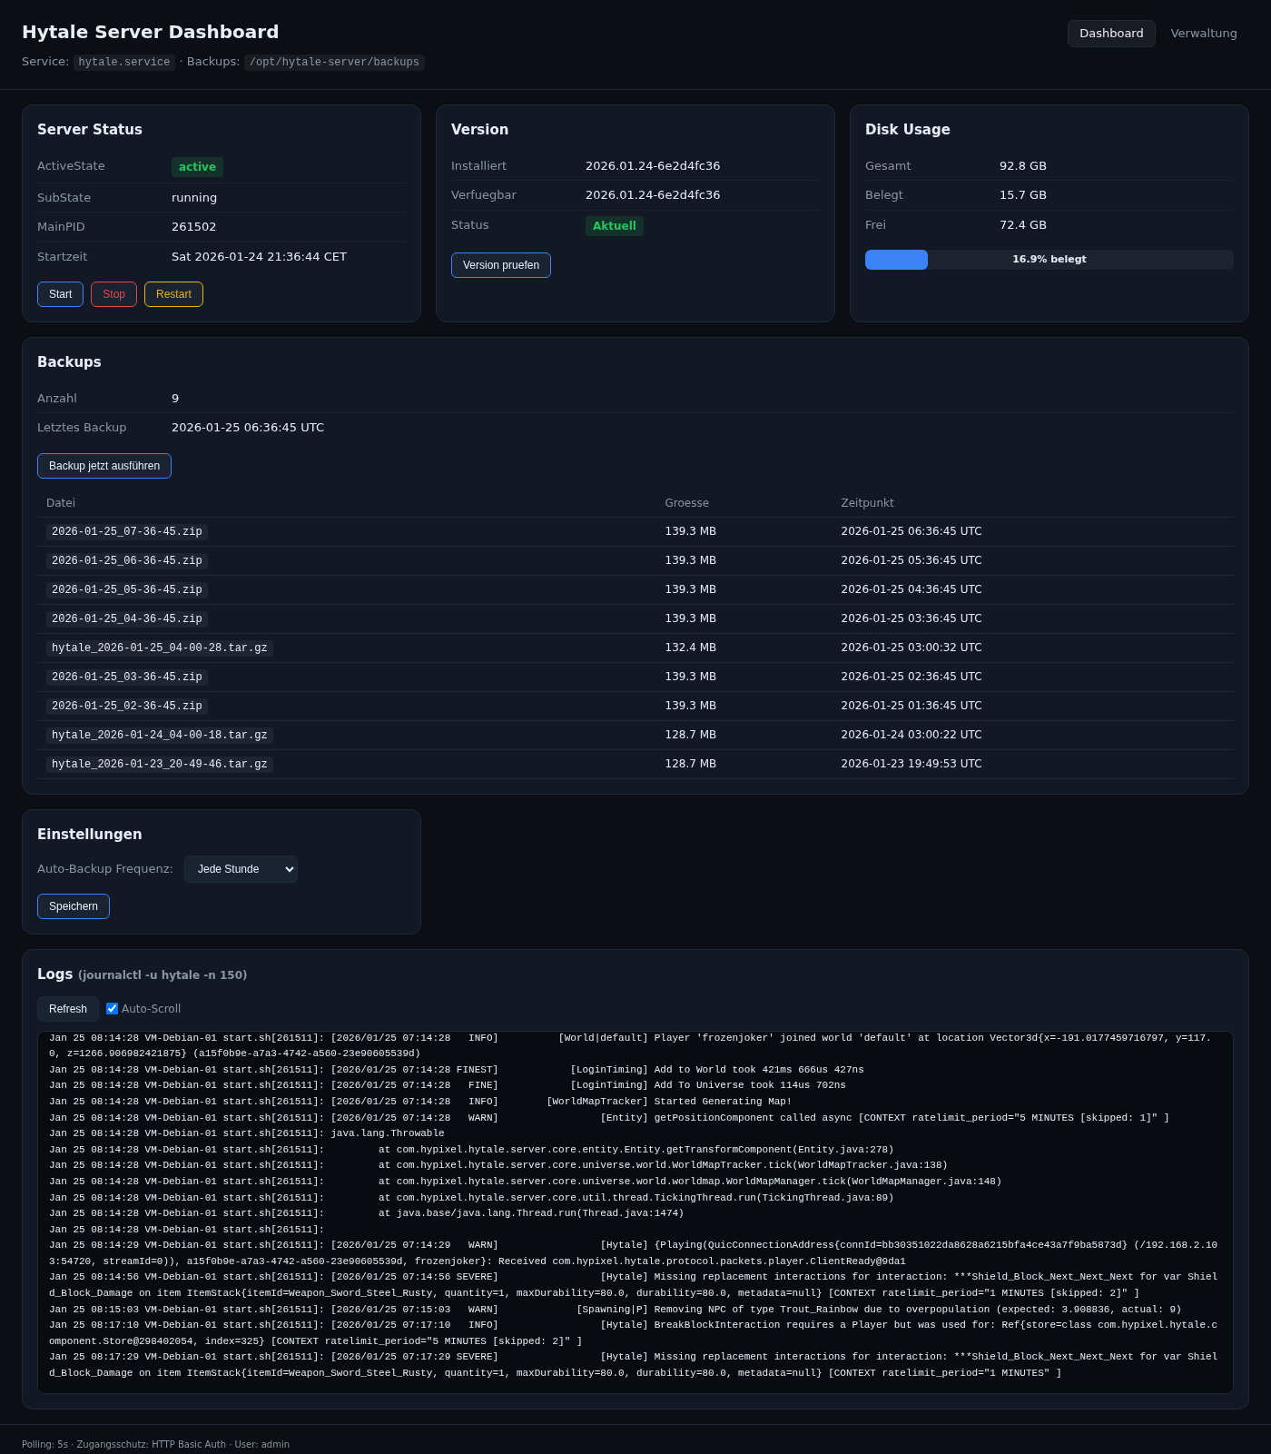Image resolution: width=1271 pixels, height=1454 pixels.
Task: Switch to the Verwaltung tab
Action: click(x=1204, y=34)
